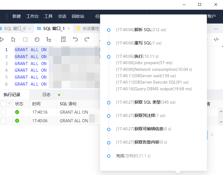
Task: Stop execution with the square icon
Action: click(x=25, y=39)
